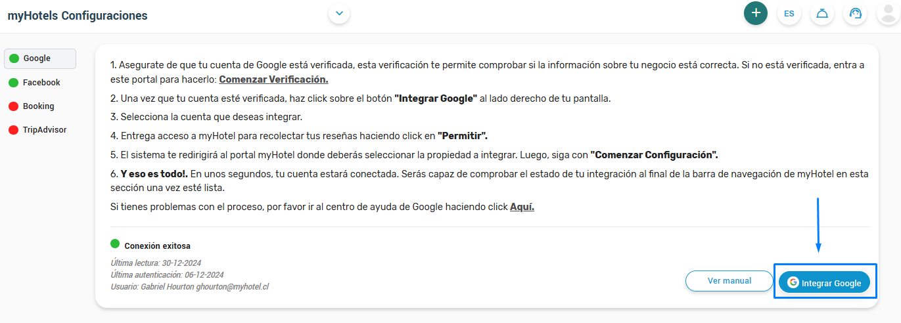Viewport: 901px width, 323px height.
Task: Follow the Aquí help center link
Action: (522, 207)
